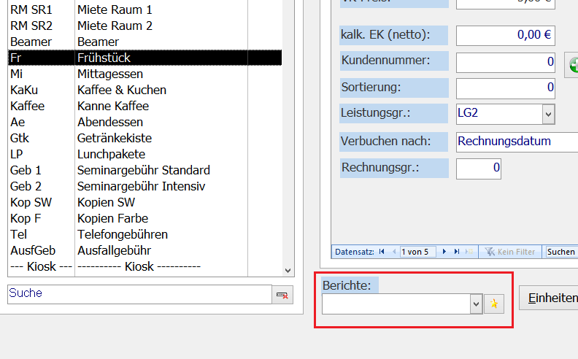Click into the Suche search field
Viewport: 578px width, 359px height.
coord(139,293)
